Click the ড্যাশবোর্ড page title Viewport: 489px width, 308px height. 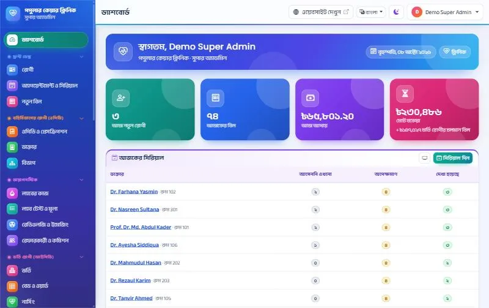(x=116, y=12)
